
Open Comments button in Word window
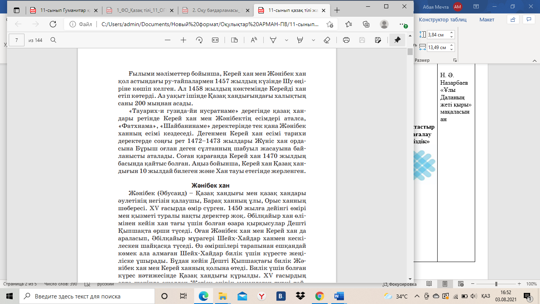point(529,19)
